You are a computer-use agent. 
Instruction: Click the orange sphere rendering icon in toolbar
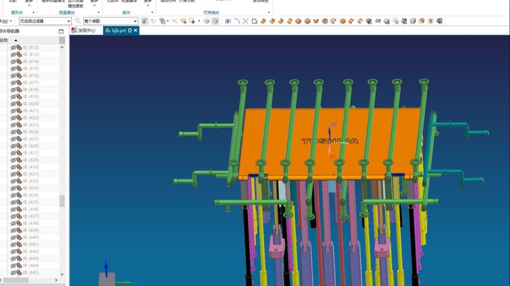pos(343,21)
